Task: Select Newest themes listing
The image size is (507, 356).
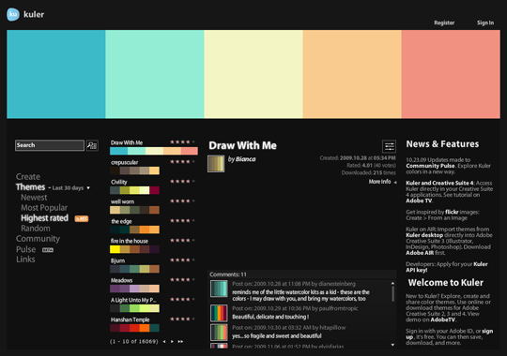Action: coord(34,197)
